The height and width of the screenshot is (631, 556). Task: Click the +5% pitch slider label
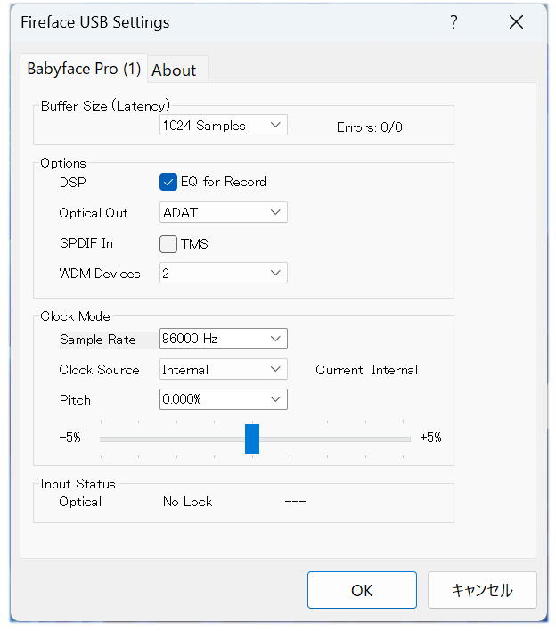tap(431, 438)
